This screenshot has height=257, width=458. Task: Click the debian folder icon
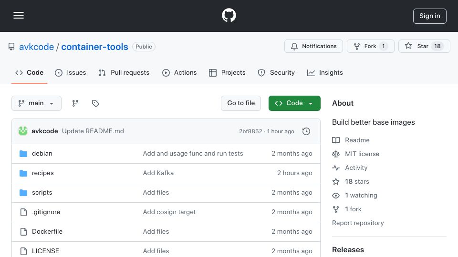[x=23, y=154]
